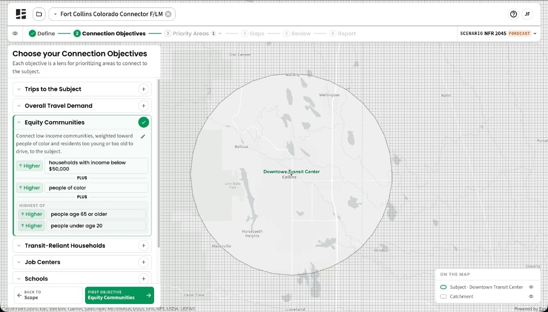This screenshot has height=312, width=548.
Task: Add the Trips to the Subject objective
Action: tap(143, 89)
